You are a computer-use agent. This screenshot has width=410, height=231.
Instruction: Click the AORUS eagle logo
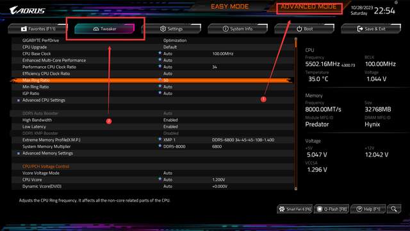click(27, 10)
